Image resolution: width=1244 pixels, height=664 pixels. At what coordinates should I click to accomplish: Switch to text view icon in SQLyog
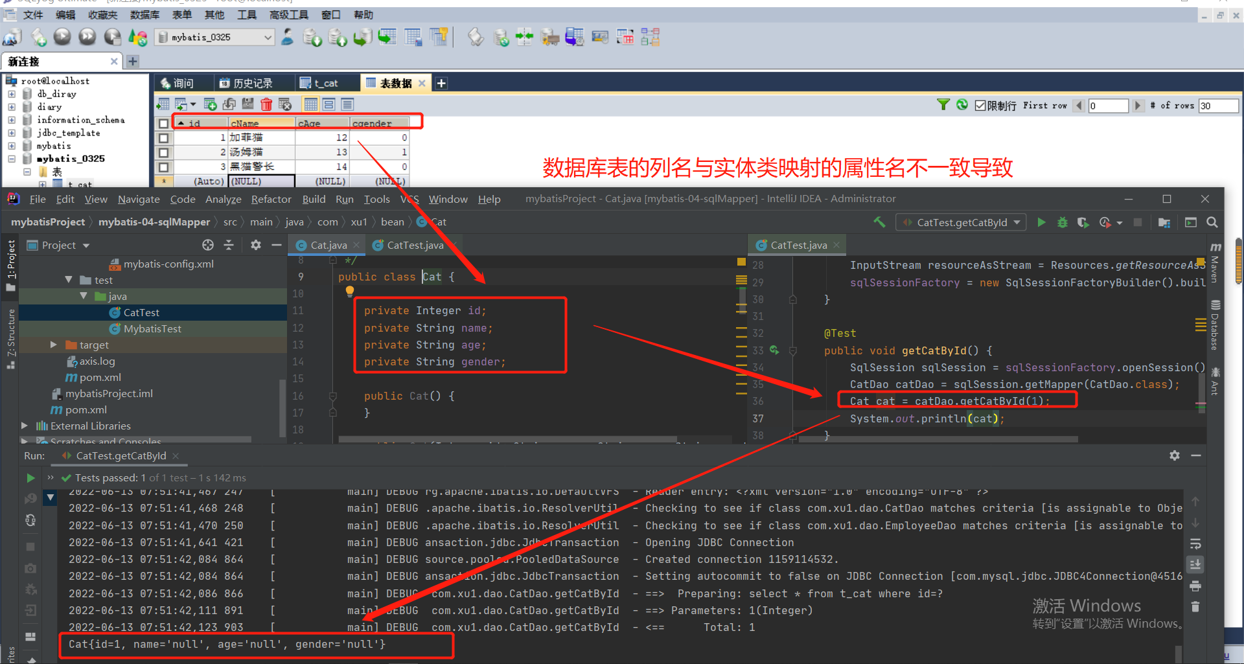click(347, 104)
